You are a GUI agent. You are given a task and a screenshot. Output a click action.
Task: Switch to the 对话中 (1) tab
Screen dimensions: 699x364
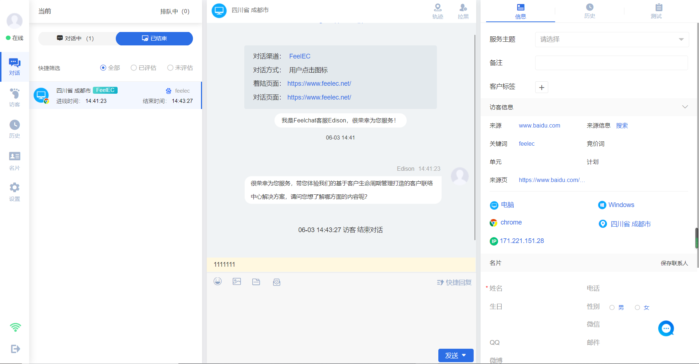pos(77,39)
